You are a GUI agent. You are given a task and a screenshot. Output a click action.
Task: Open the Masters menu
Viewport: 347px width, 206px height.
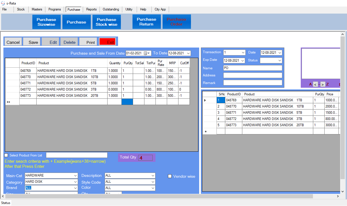coord(37,9)
